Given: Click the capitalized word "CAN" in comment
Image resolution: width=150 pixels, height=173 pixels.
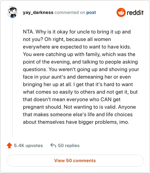Looking at the screenshot, I should tap(106, 99).
